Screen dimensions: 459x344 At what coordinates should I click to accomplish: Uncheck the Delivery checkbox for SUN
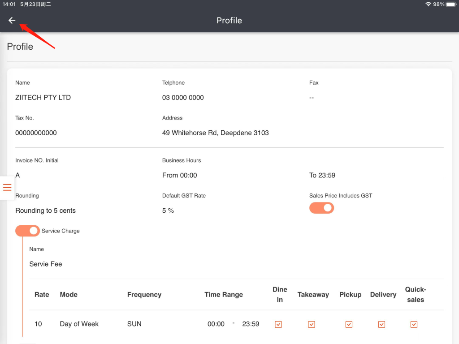point(381,324)
